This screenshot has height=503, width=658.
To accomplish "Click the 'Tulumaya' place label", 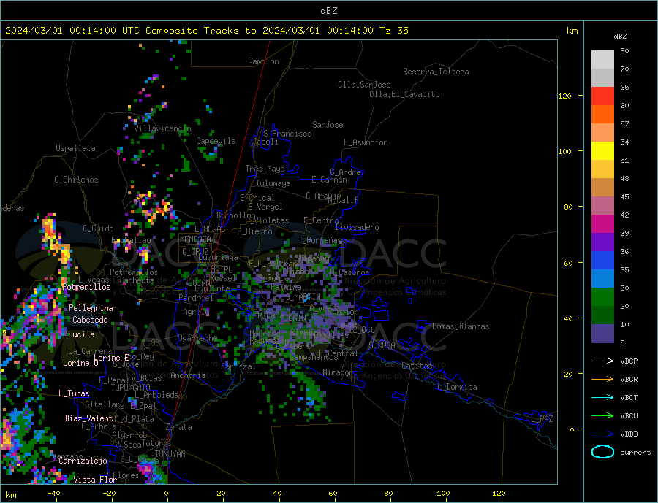I will 273,183.
